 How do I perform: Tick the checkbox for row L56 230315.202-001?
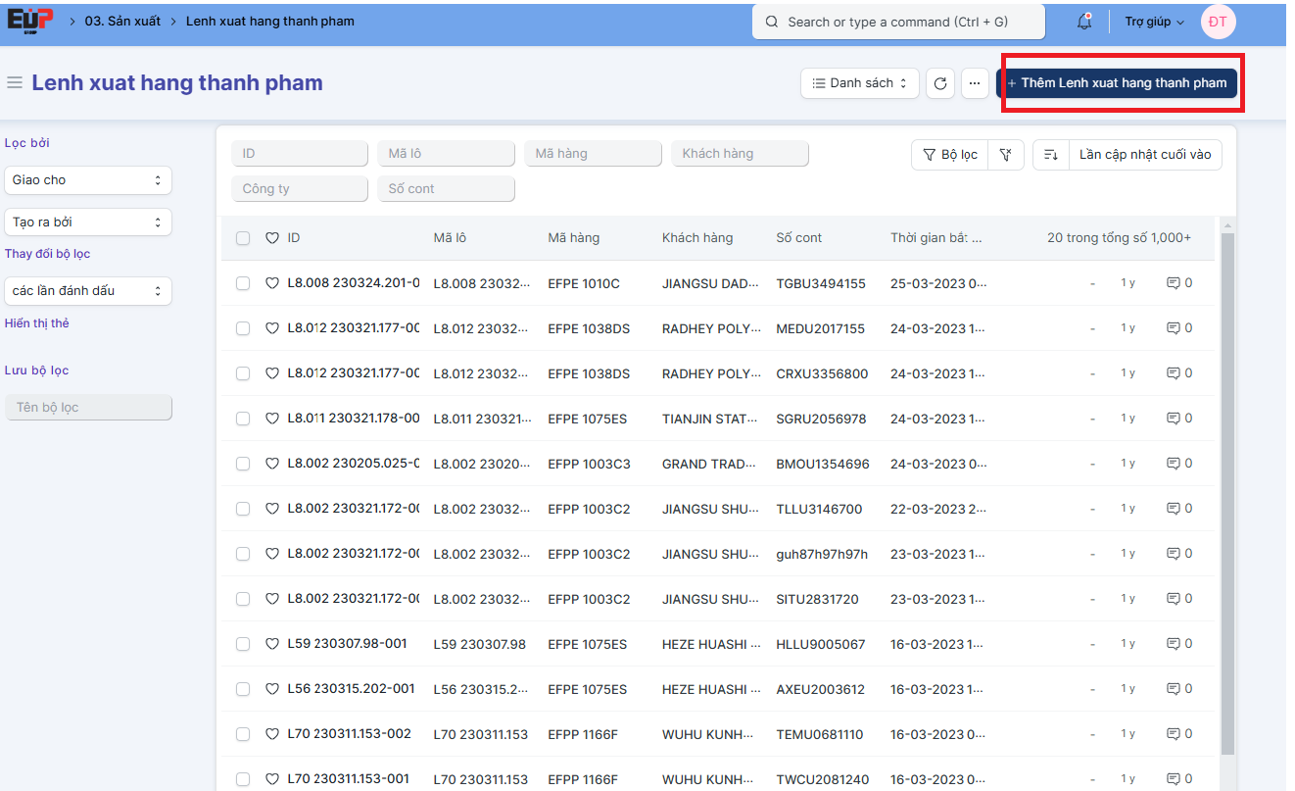point(243,689)
